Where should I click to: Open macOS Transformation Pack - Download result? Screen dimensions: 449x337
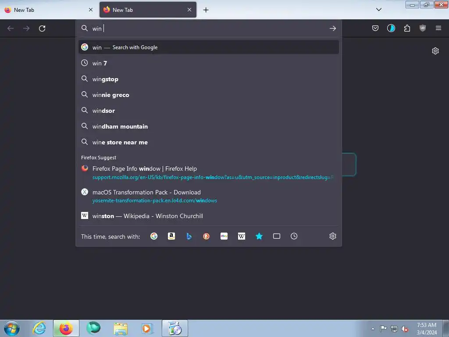208,196
